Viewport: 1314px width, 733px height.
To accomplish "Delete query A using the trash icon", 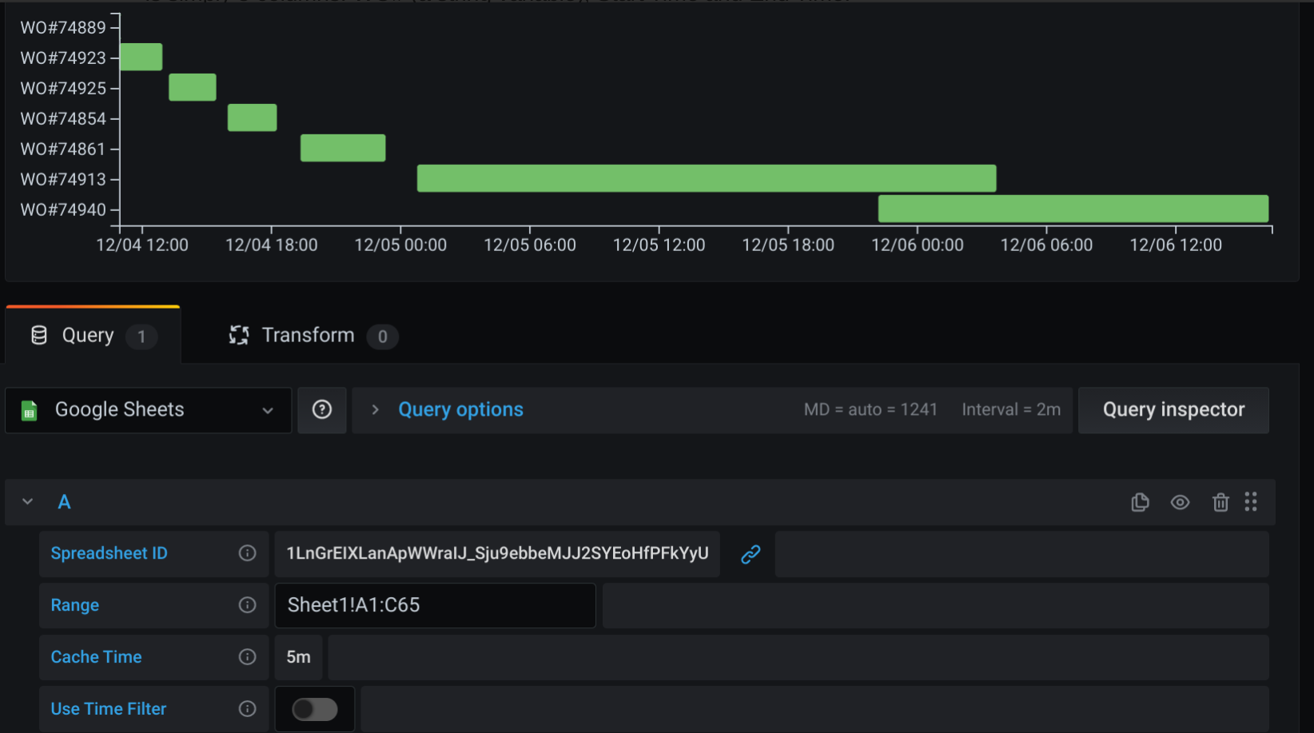I will click(1220, 502).
